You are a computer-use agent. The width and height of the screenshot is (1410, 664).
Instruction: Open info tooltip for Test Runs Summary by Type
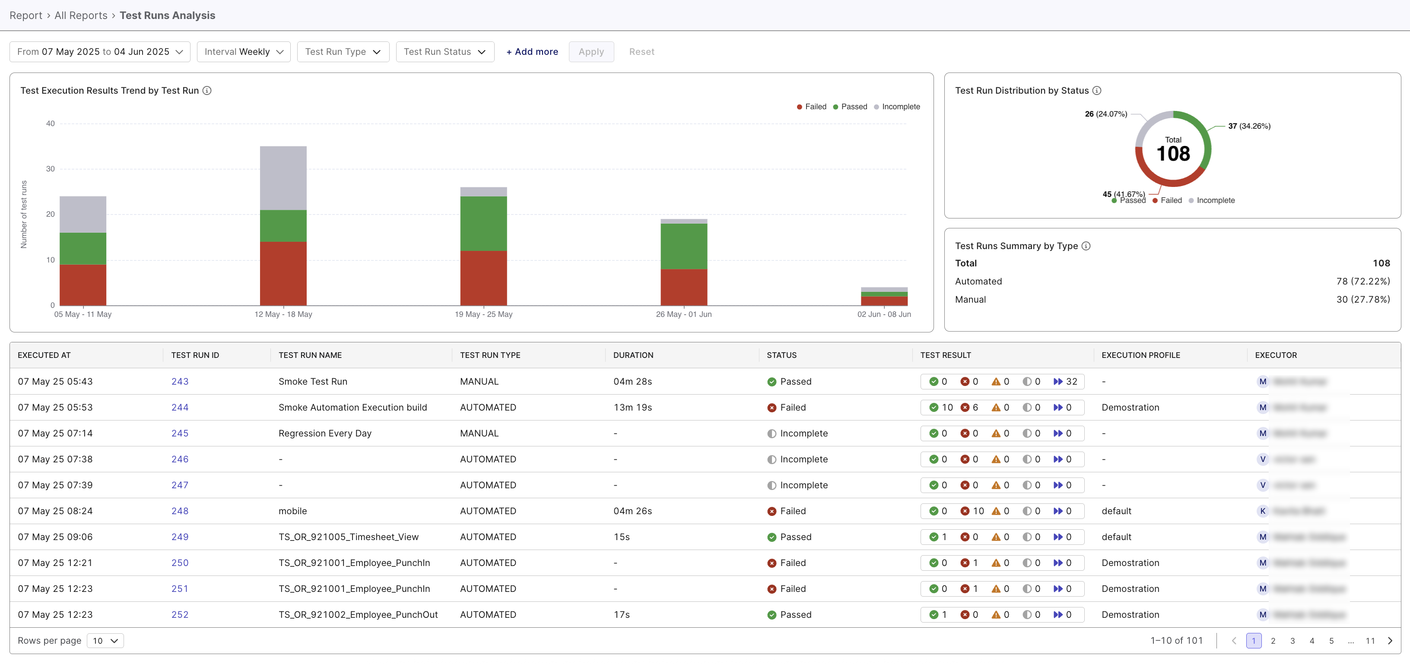click(x=1086, y=246)
